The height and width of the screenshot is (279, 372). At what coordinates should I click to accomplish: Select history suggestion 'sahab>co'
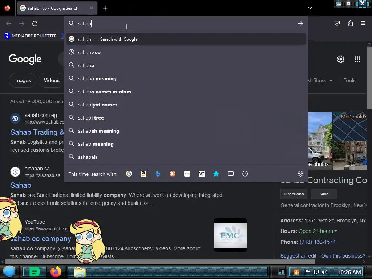[186, 52]
